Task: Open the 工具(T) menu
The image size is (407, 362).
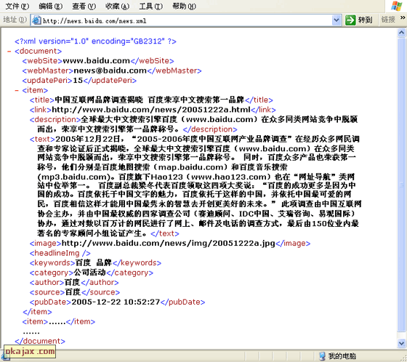Action: (x=151, y=6)
